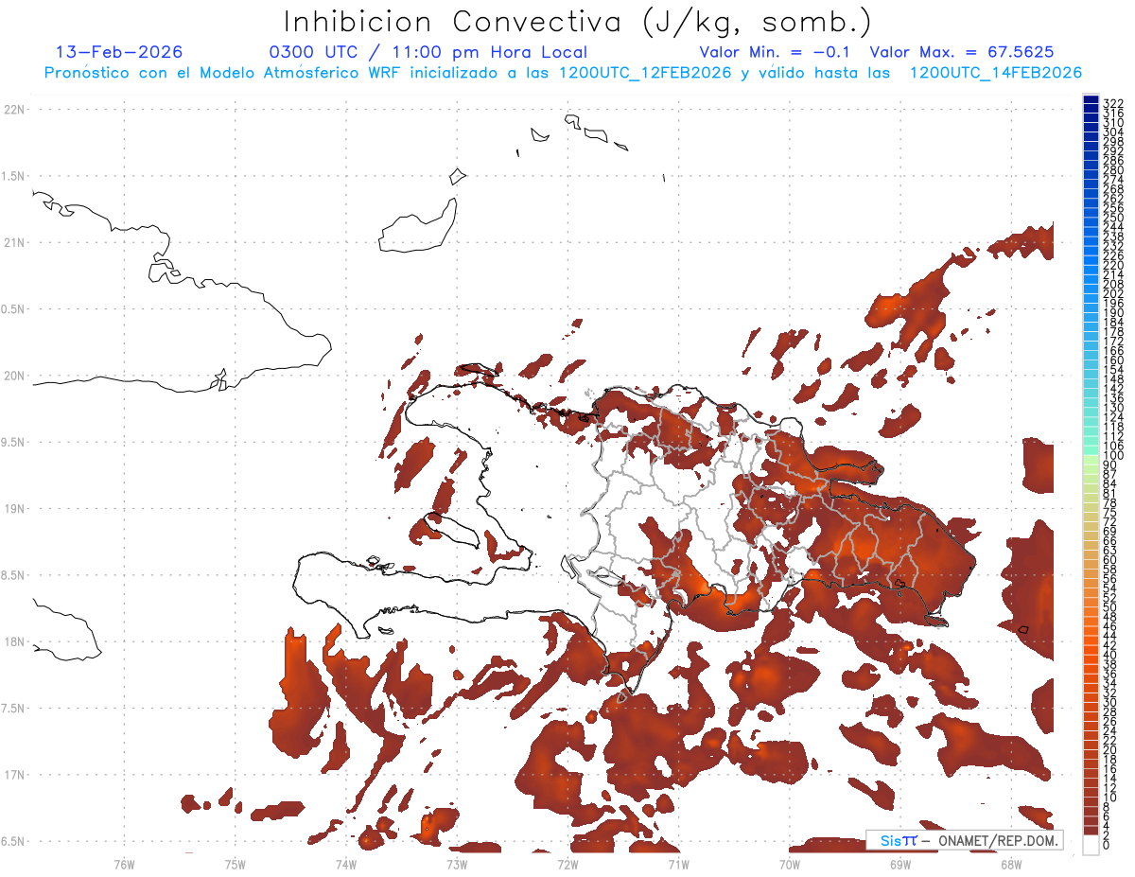The height and width of the screenshot is (877, 1135).
Task: Click the '75W' longitude label
Action: pos(236,864)
